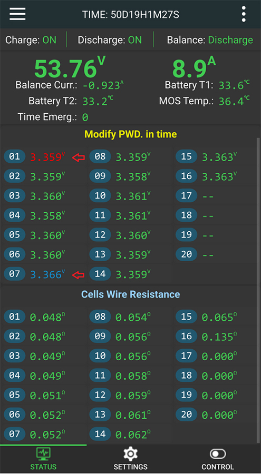Select wire resistance 16 value 0.135
Image resolution: width=261 pixels, height=474 pixels.
point(219,337)
